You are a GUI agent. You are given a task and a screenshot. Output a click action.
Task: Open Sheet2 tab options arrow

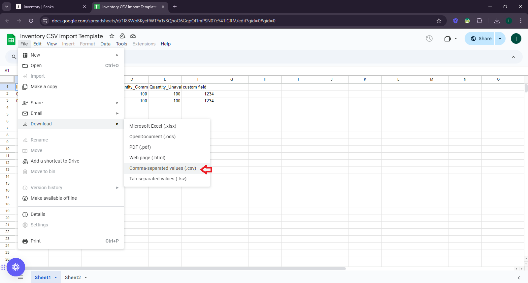pos(86,277)
